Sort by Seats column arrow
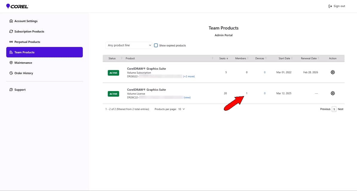357x191 pixels. coord(227,59)
